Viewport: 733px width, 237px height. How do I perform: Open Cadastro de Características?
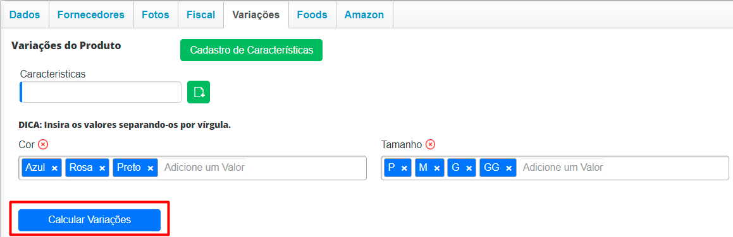tap(252, 50)
